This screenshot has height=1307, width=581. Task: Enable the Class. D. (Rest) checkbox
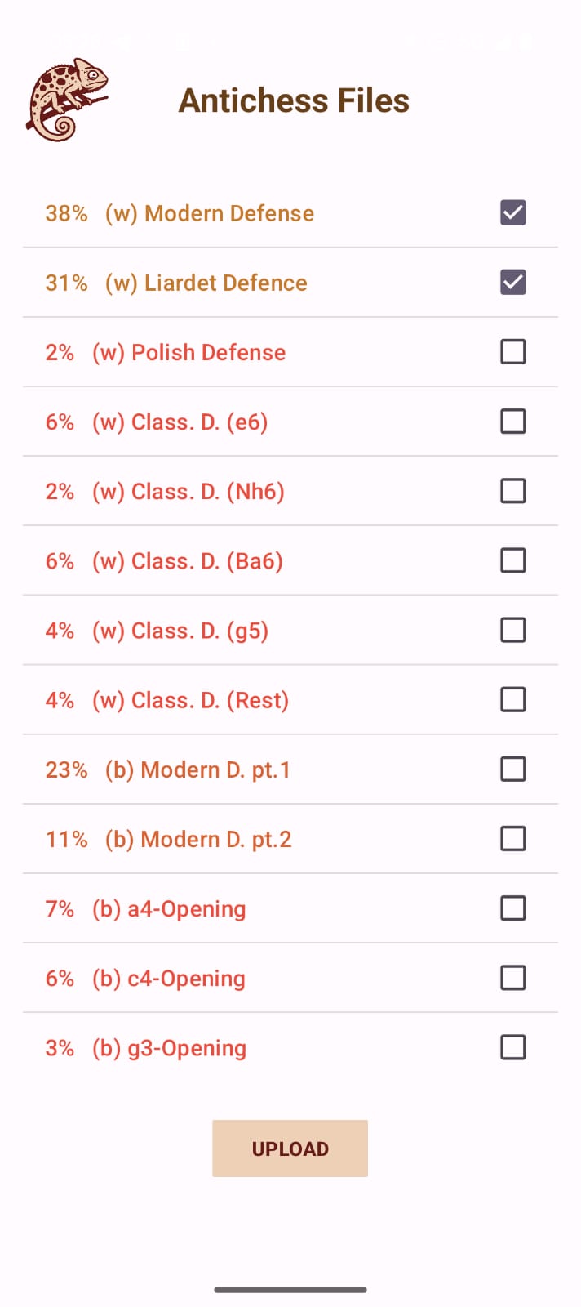tap(512, 699)
